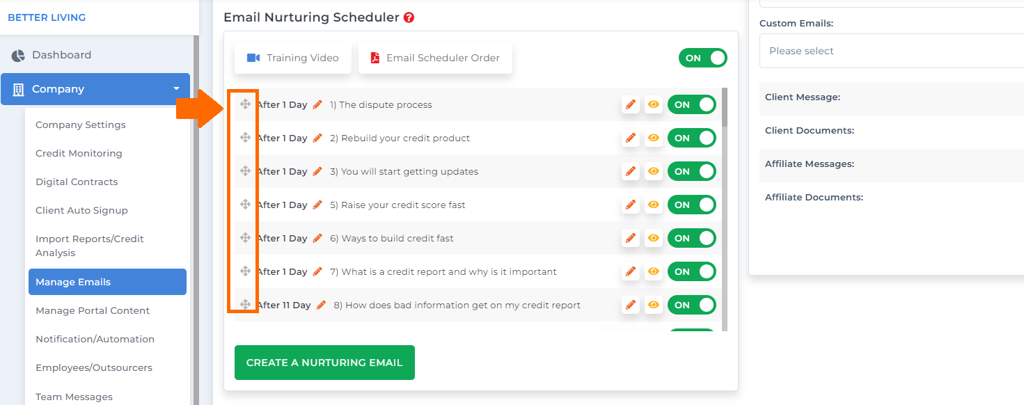Click CREATE A NURTURING EMAIL button

[324, 363]
